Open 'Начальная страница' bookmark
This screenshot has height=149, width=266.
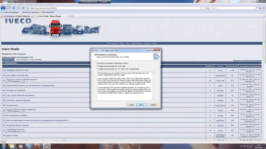click(29, 12)
